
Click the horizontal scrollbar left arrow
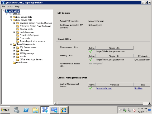click(56, 103)
